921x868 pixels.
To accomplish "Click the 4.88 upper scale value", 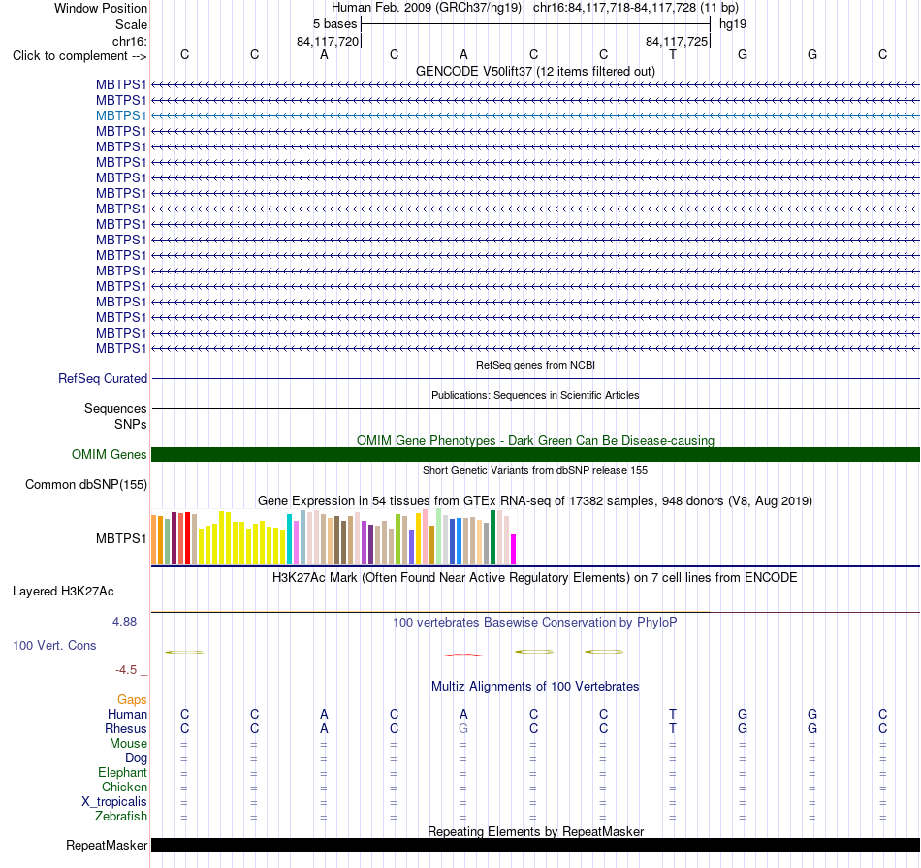I will (x=124, y=621).
